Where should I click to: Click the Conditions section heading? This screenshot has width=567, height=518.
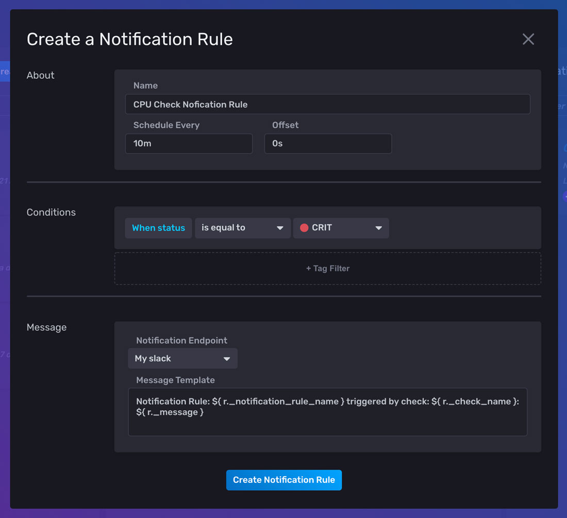[51, 212]
